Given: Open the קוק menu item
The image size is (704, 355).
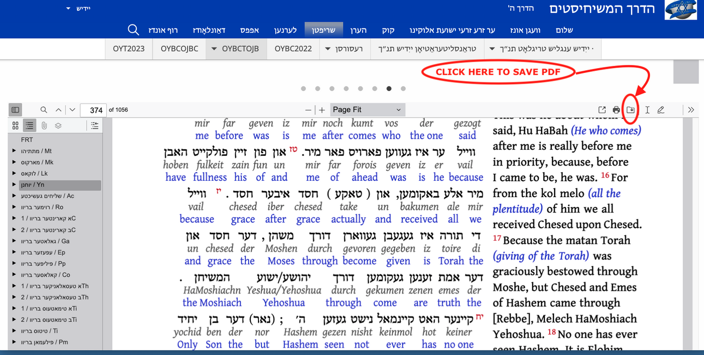Looking at the screenshot, I should click(x=388, y=30).
